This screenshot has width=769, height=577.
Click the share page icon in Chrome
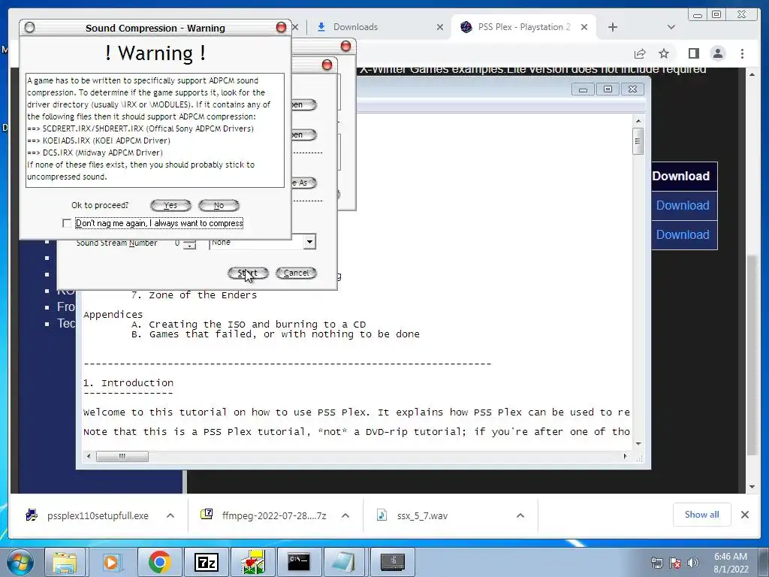[640, 53]
